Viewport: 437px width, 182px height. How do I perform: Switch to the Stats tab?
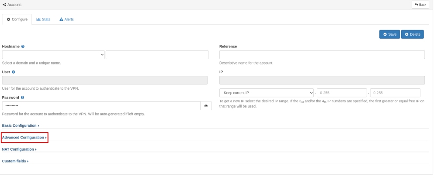point(43,19)
